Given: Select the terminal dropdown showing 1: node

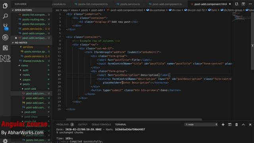Looking at the screenshot, I should (x=201, y=124).
